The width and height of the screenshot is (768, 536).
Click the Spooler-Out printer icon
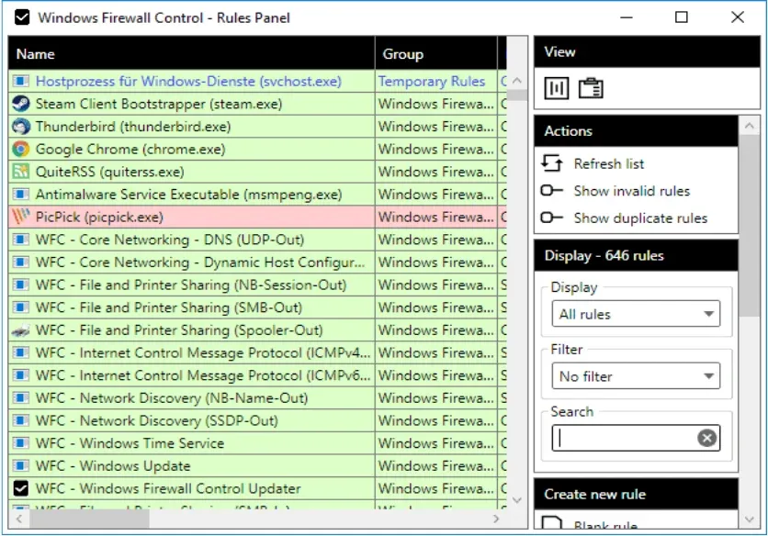point(20,330)
